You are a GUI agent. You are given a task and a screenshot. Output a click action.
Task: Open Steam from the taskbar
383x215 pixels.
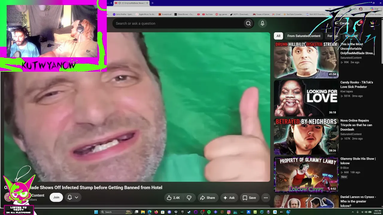click(x=189, y=212)
